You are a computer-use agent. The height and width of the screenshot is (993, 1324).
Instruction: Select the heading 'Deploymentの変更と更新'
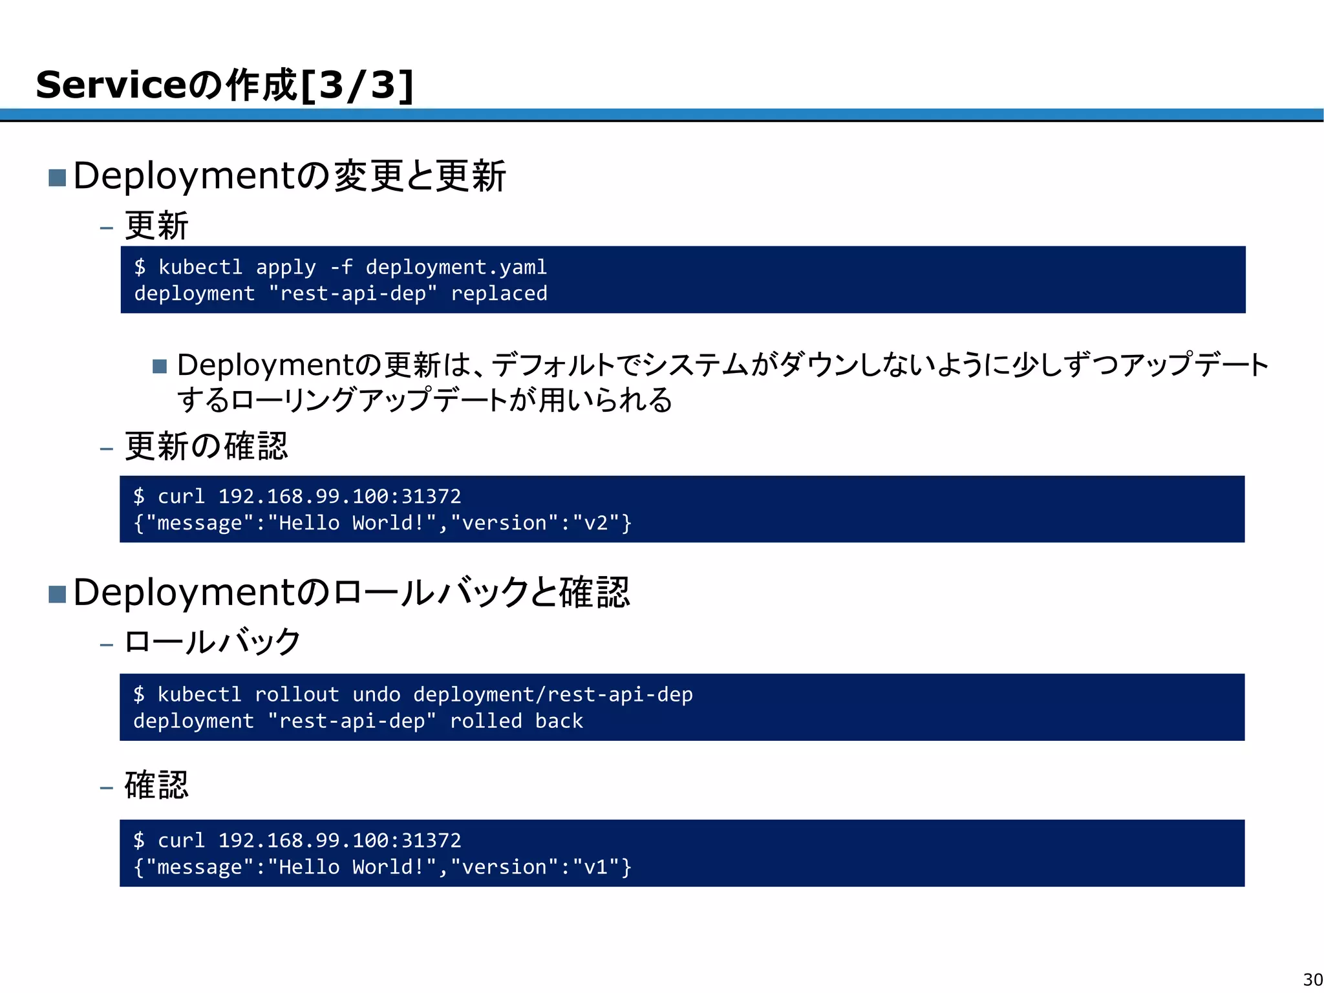pos(289,176)
